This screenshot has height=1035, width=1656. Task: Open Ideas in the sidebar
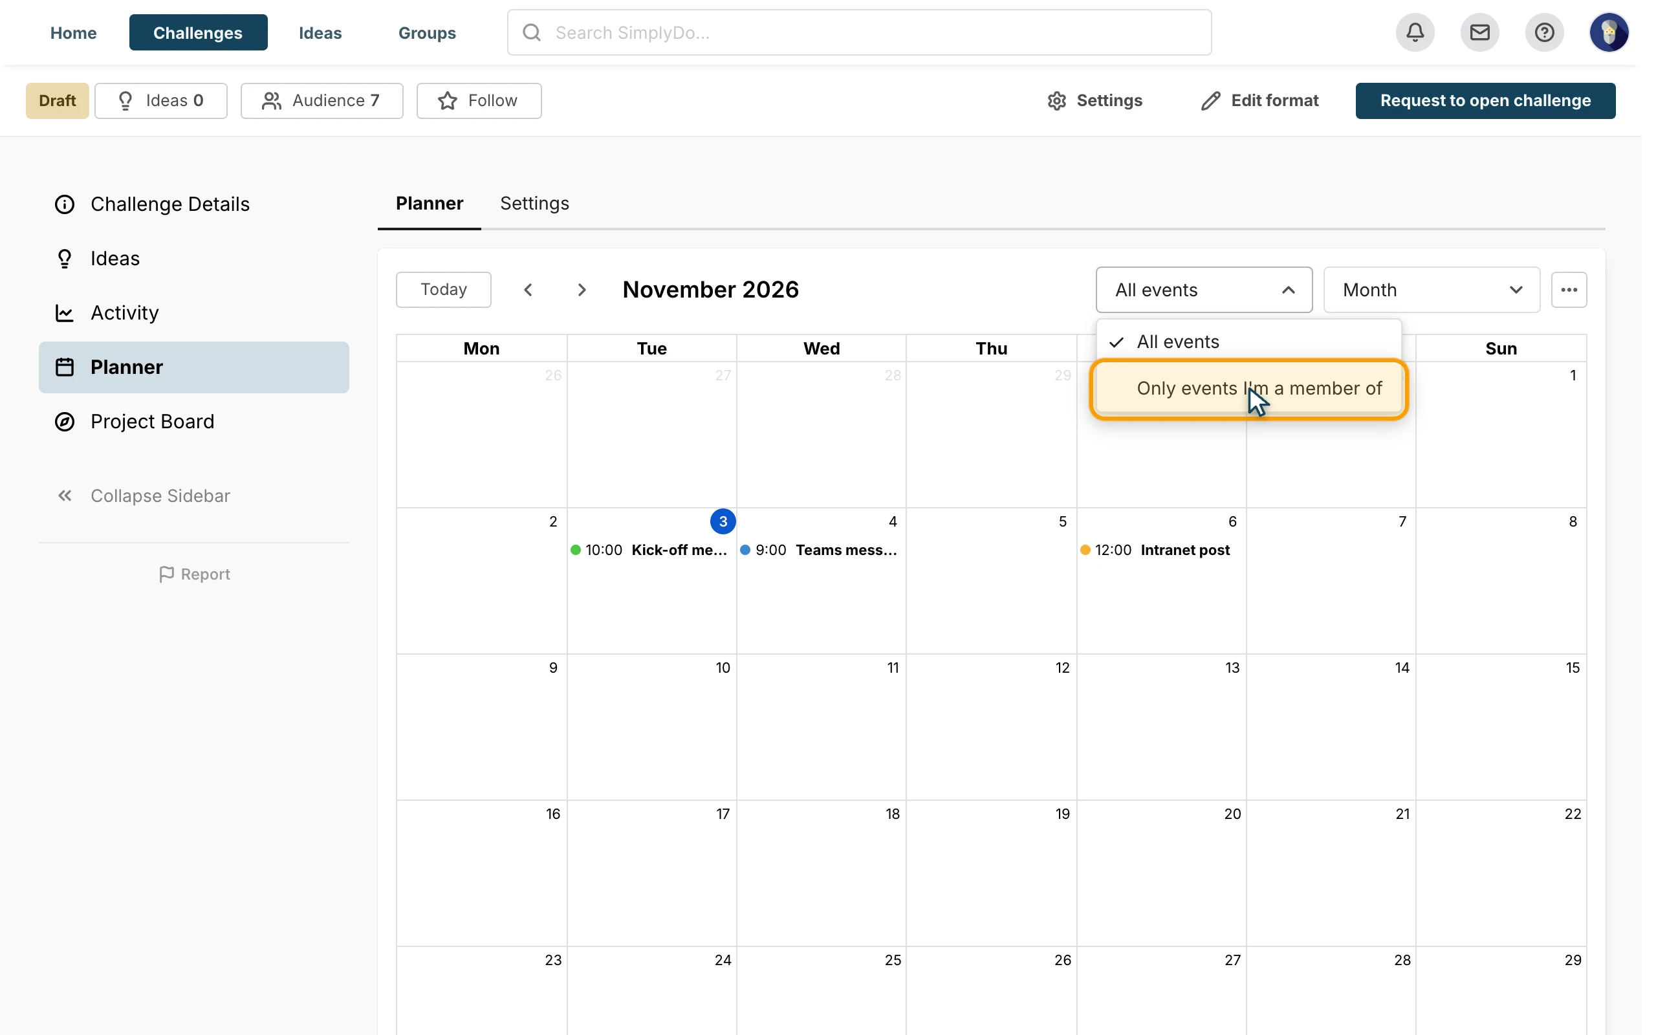click(193, 259)
